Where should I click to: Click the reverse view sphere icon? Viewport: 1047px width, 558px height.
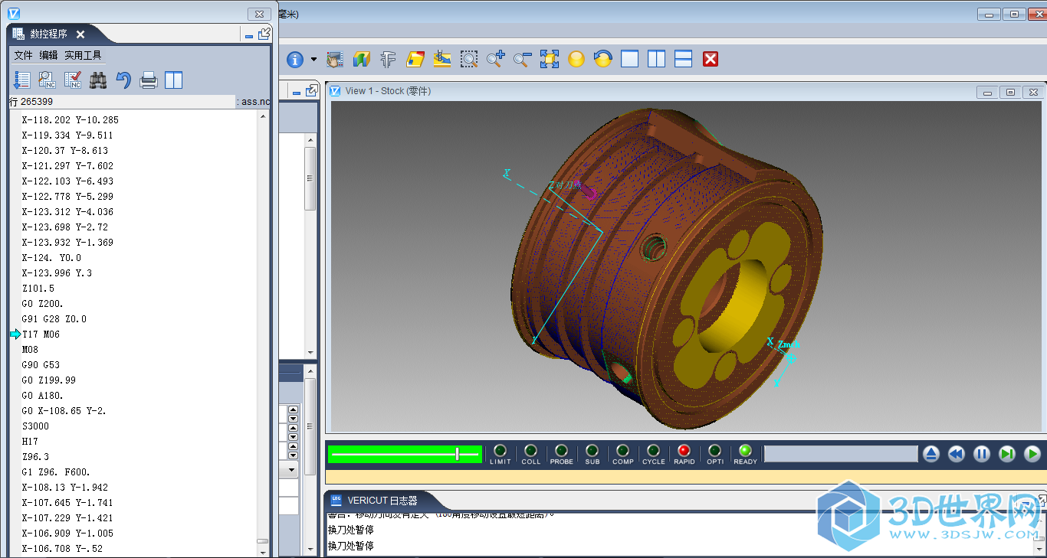click(x=603, y=59)
